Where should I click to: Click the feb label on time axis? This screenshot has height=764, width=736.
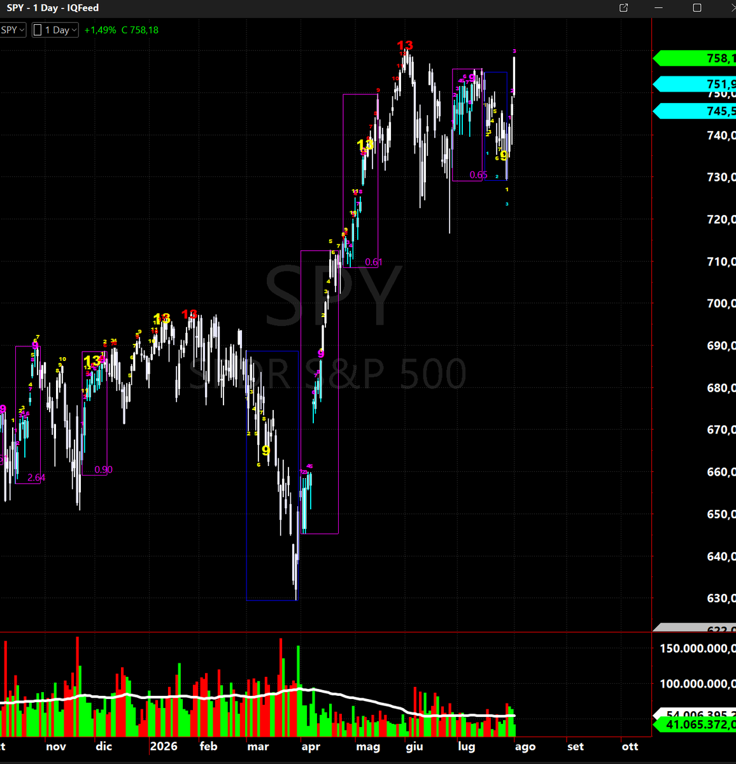point(208,746)
